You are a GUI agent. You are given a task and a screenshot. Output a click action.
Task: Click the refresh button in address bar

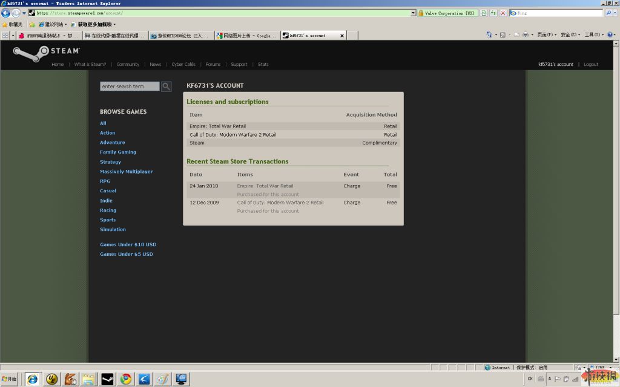(493, 13)
